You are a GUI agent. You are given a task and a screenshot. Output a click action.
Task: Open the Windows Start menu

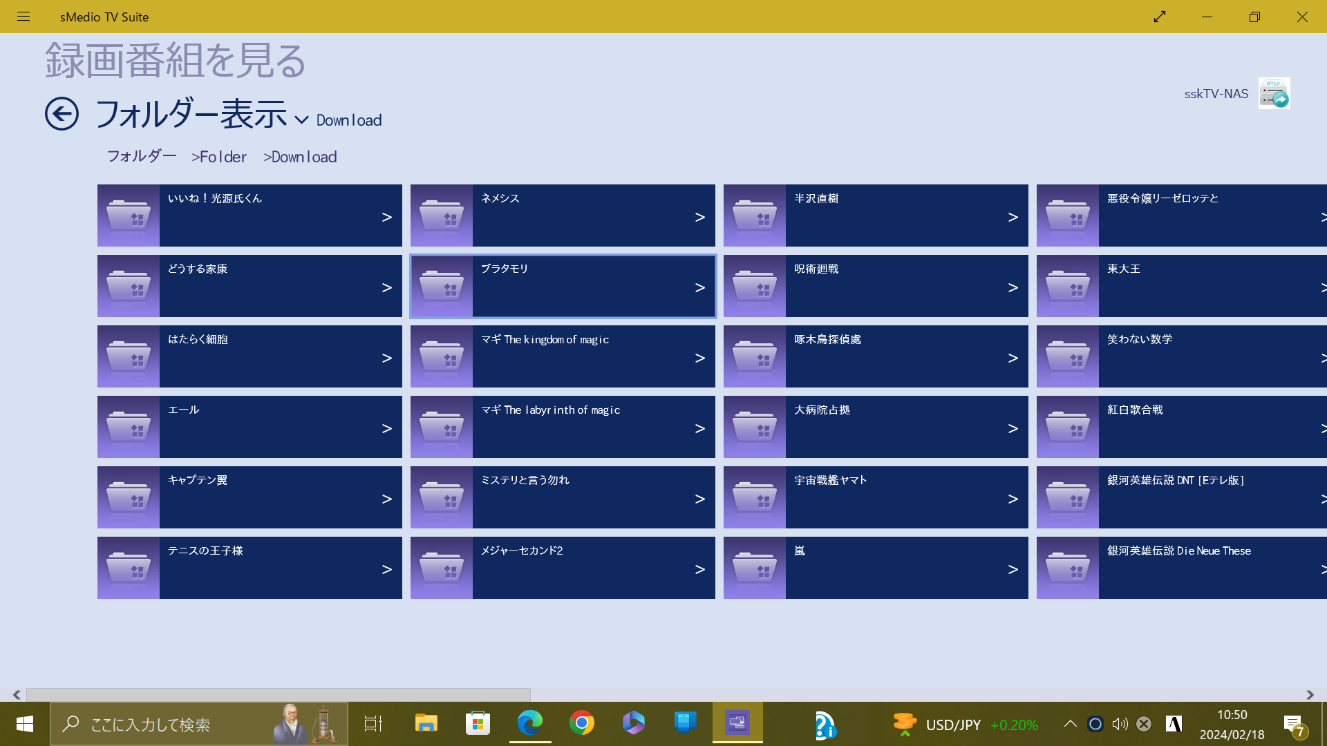click(x=25, y=724)
